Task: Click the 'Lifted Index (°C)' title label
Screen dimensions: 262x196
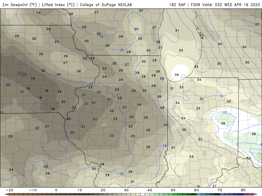Action: 58,5
